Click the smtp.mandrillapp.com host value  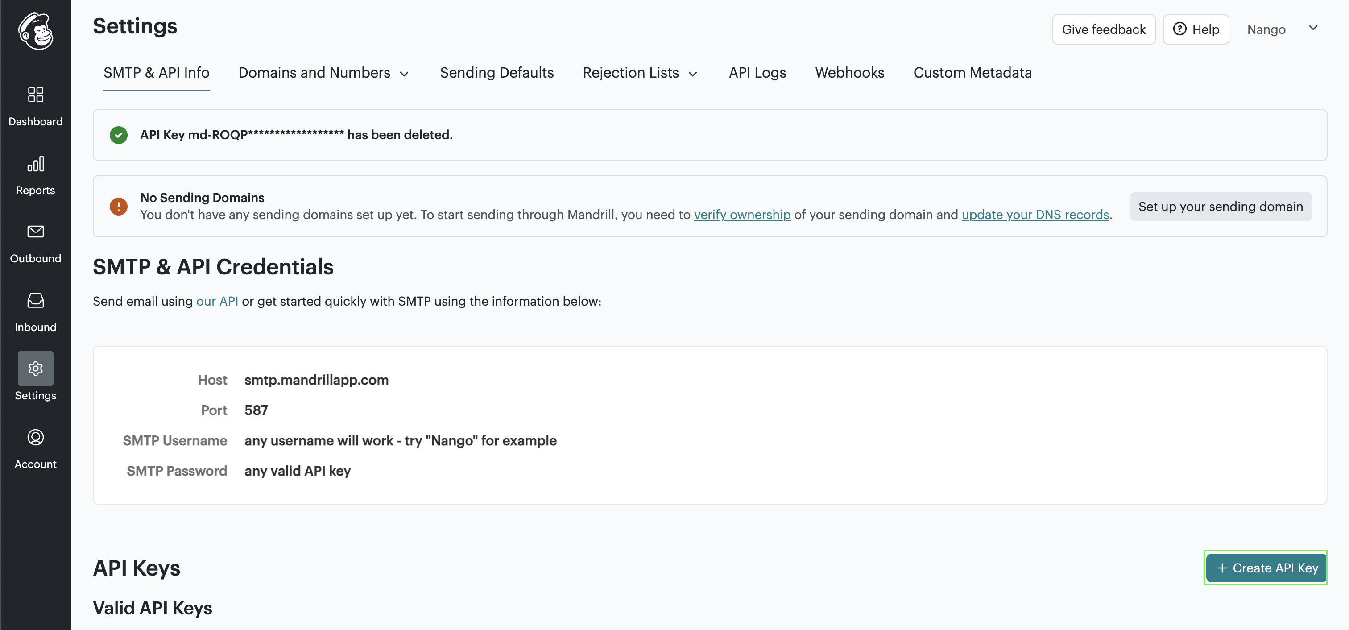[317, 380]
